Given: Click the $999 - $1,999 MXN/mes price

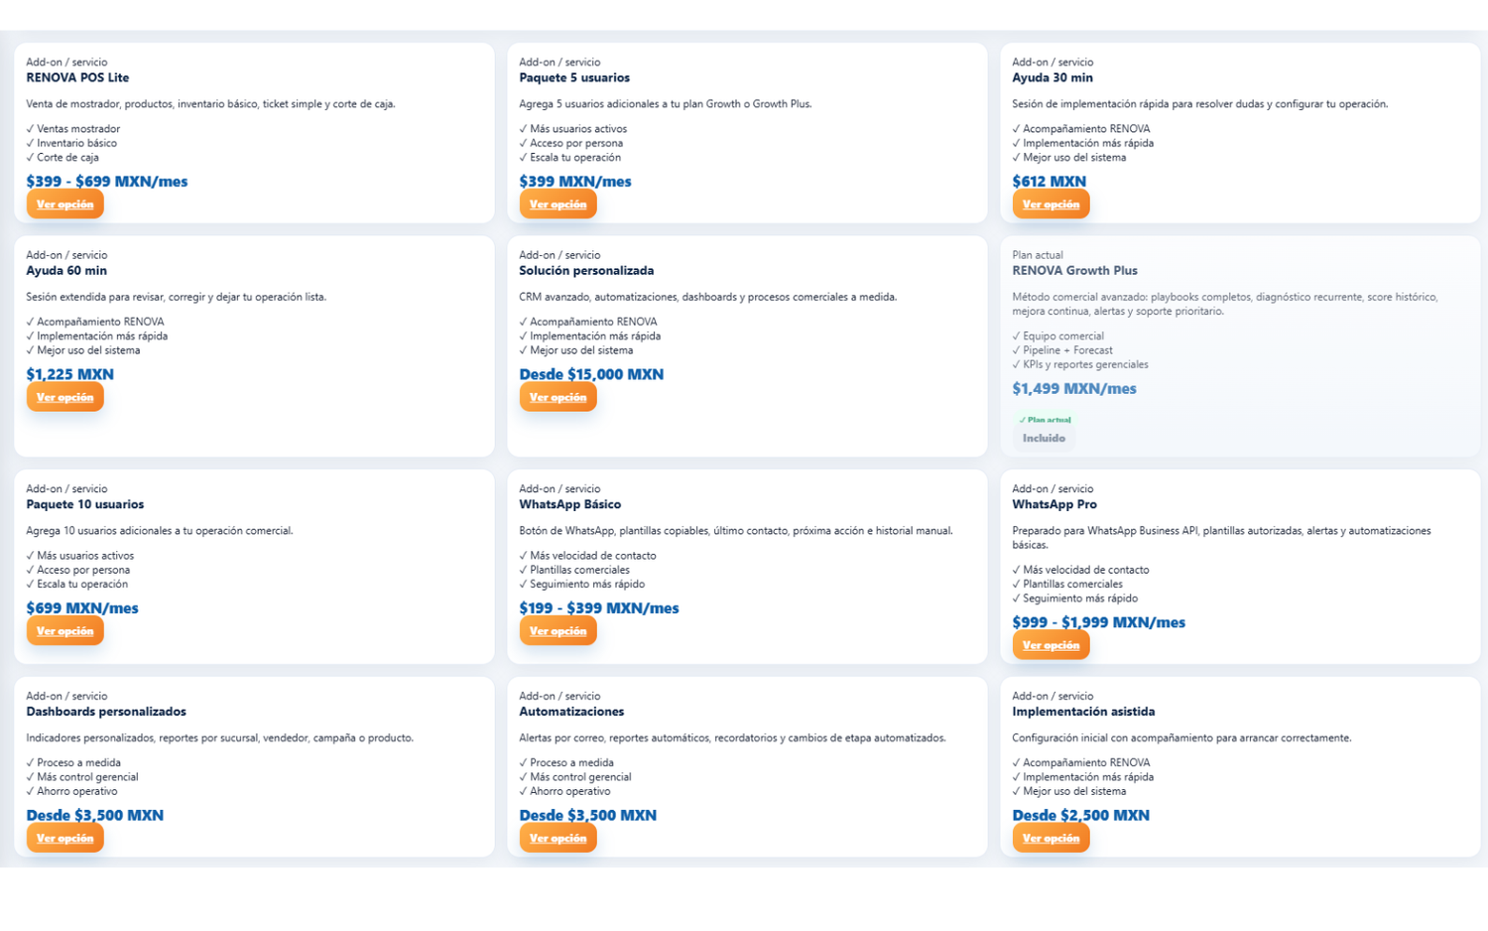Looking at the screenshot, I should point(1099,622).
